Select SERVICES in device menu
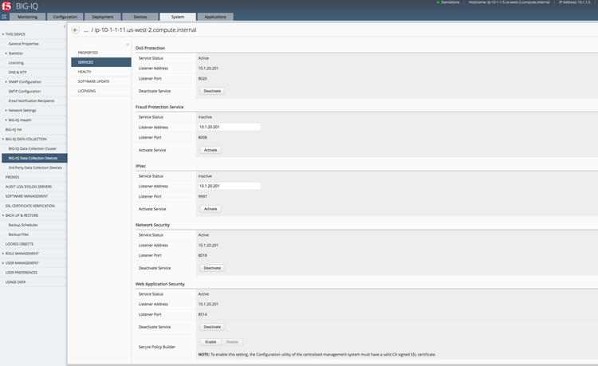 (101, 62)
